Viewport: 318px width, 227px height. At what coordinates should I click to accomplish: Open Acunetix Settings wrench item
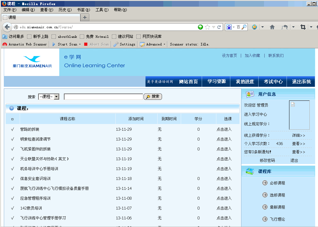coord(125,44)
